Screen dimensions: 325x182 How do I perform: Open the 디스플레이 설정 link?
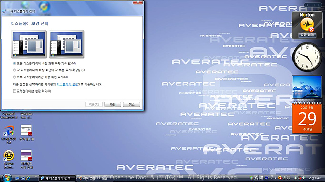click(67, 84)
